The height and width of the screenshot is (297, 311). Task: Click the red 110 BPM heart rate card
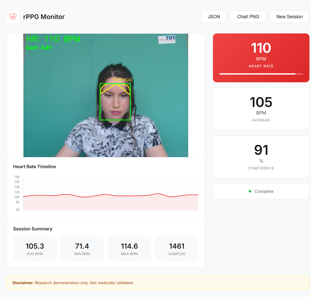coord(261,58)
